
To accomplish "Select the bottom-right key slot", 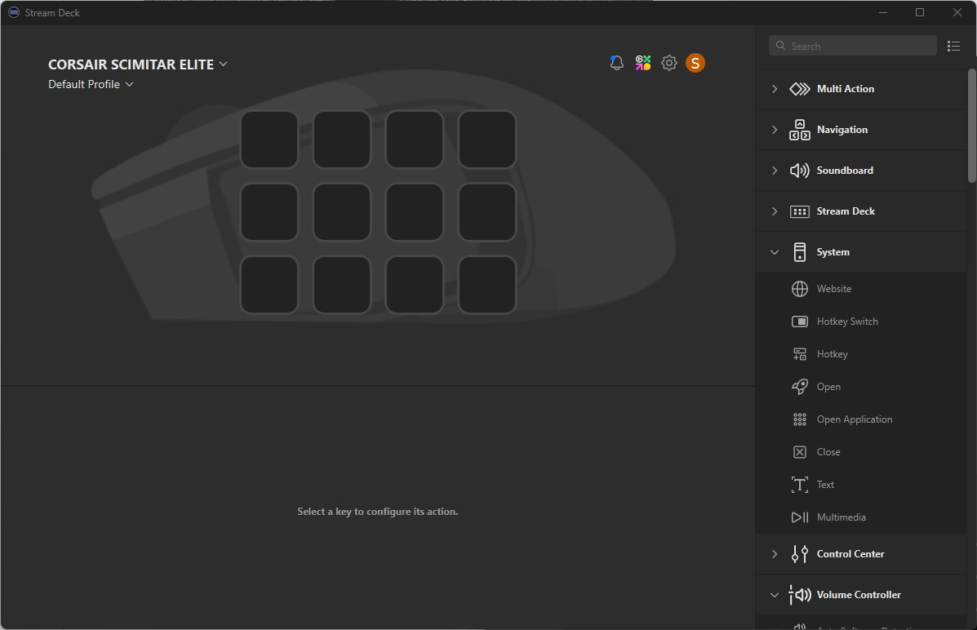I will (486, 285).
